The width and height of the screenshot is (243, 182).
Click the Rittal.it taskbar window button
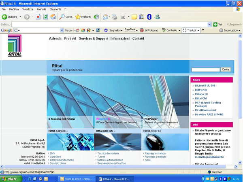coord(115,179)
